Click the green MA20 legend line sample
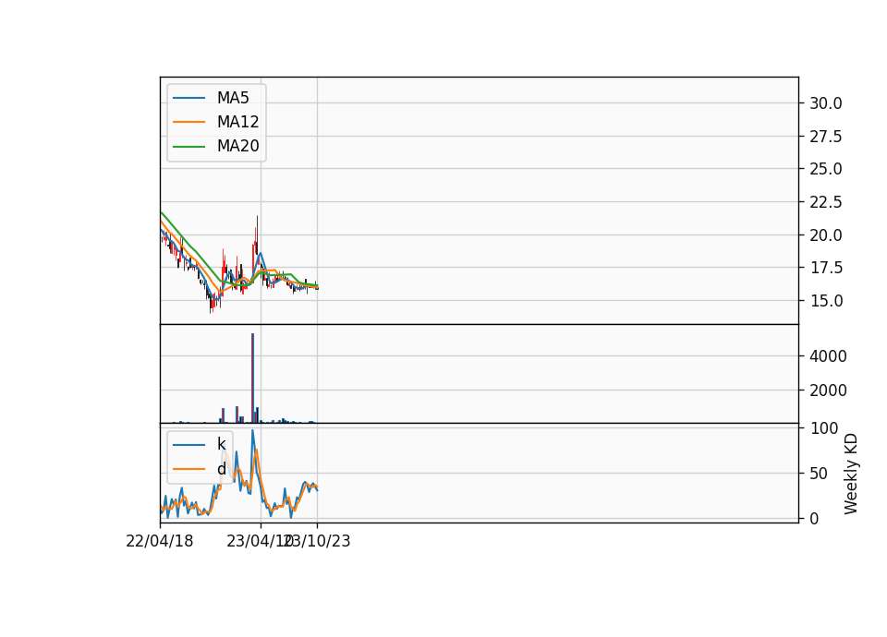 (188, 147)
